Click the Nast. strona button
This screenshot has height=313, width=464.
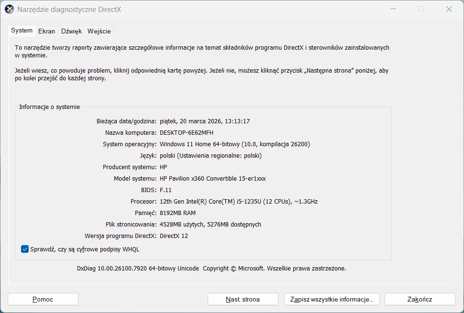click(x=243, y=299)
